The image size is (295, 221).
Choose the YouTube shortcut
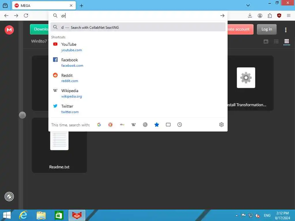click(x=138, y=47)
